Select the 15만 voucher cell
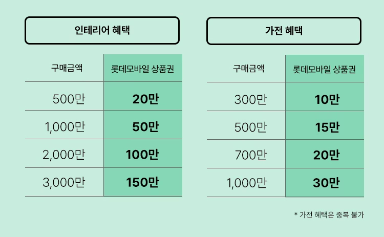The image size is (384, 237). (x=327, y=127)
